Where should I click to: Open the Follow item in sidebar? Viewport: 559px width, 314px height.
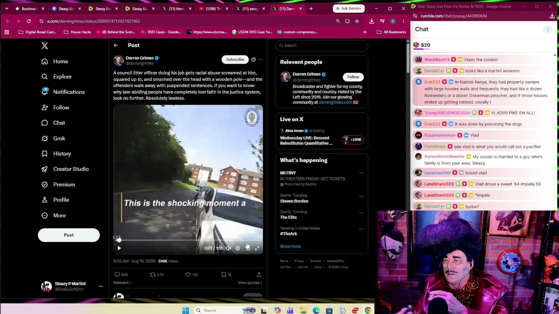55,107
